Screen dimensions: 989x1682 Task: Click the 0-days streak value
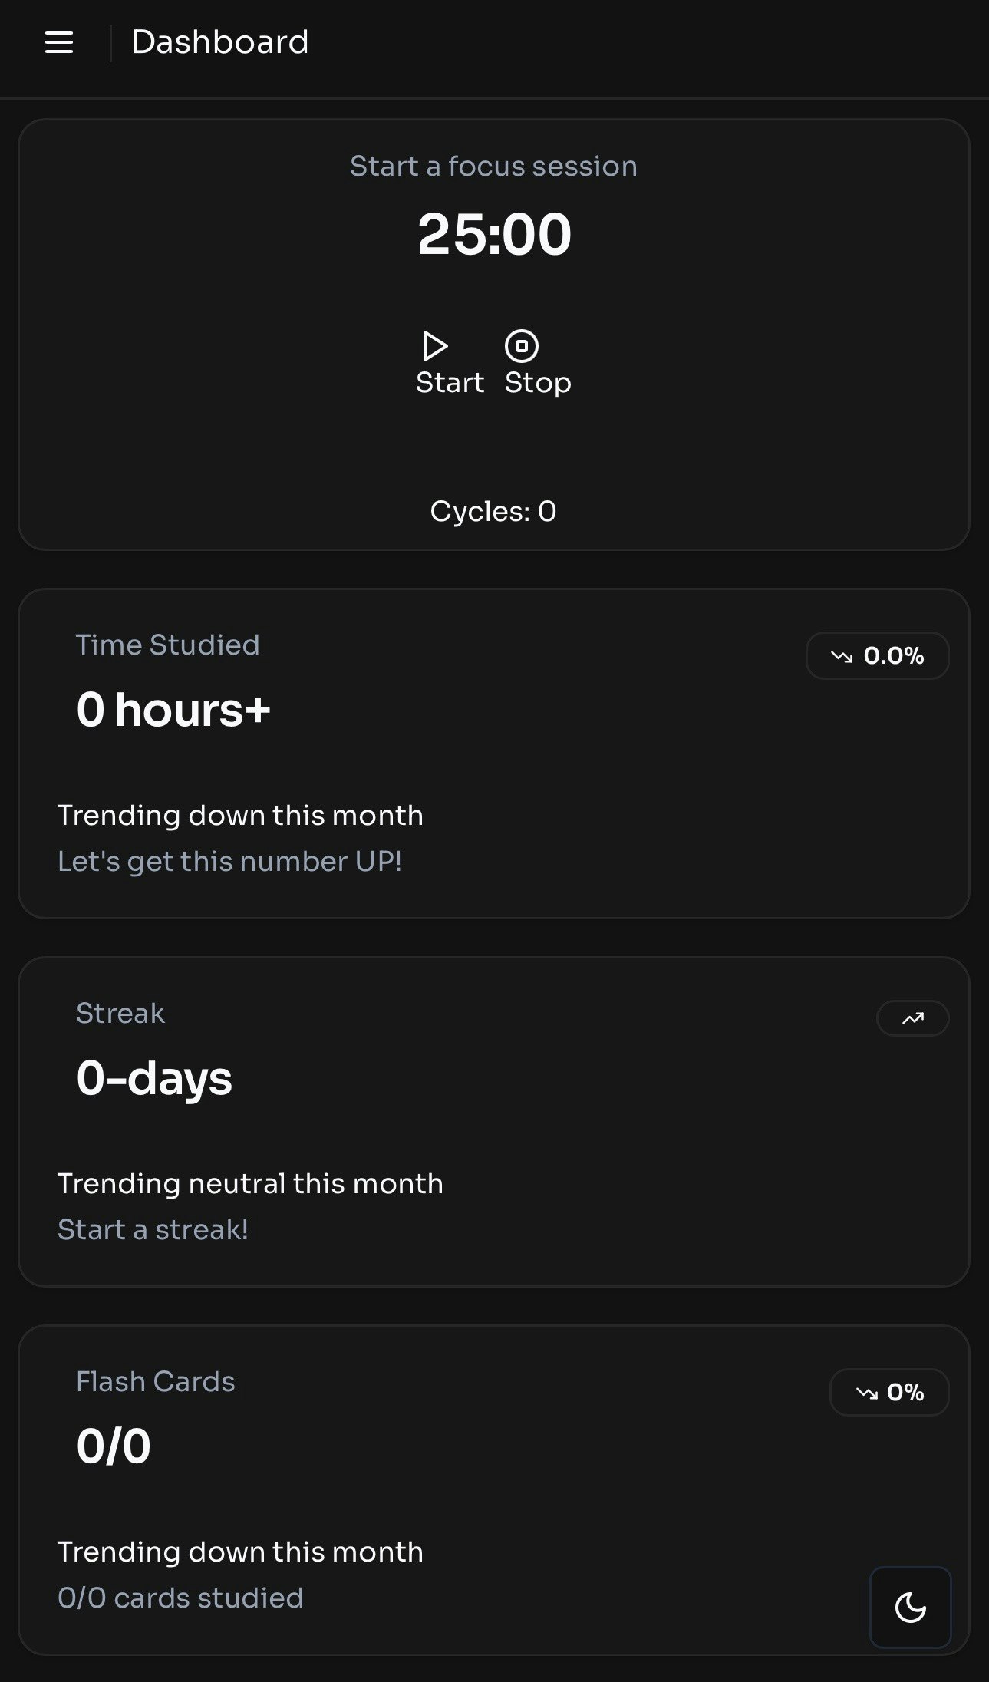point(154,1077)
